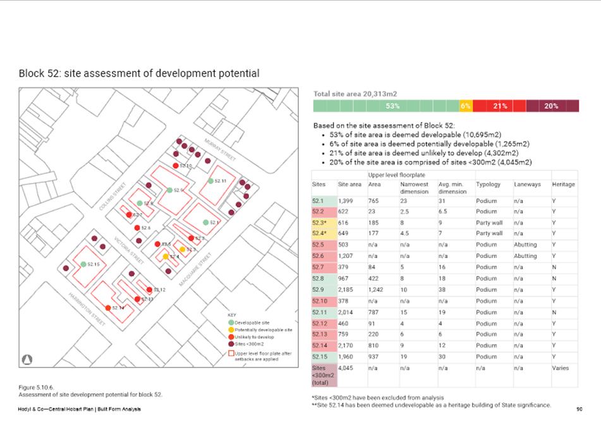Click the Murray Street label on the map

click(x=220, y=150)
